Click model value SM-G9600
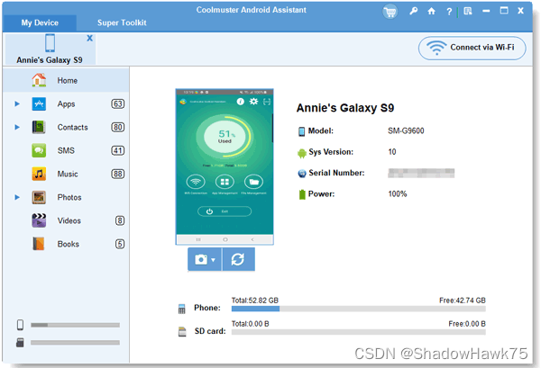Viewport: 541px width, 368px height. pyautogui.click(x=406, y=130)
